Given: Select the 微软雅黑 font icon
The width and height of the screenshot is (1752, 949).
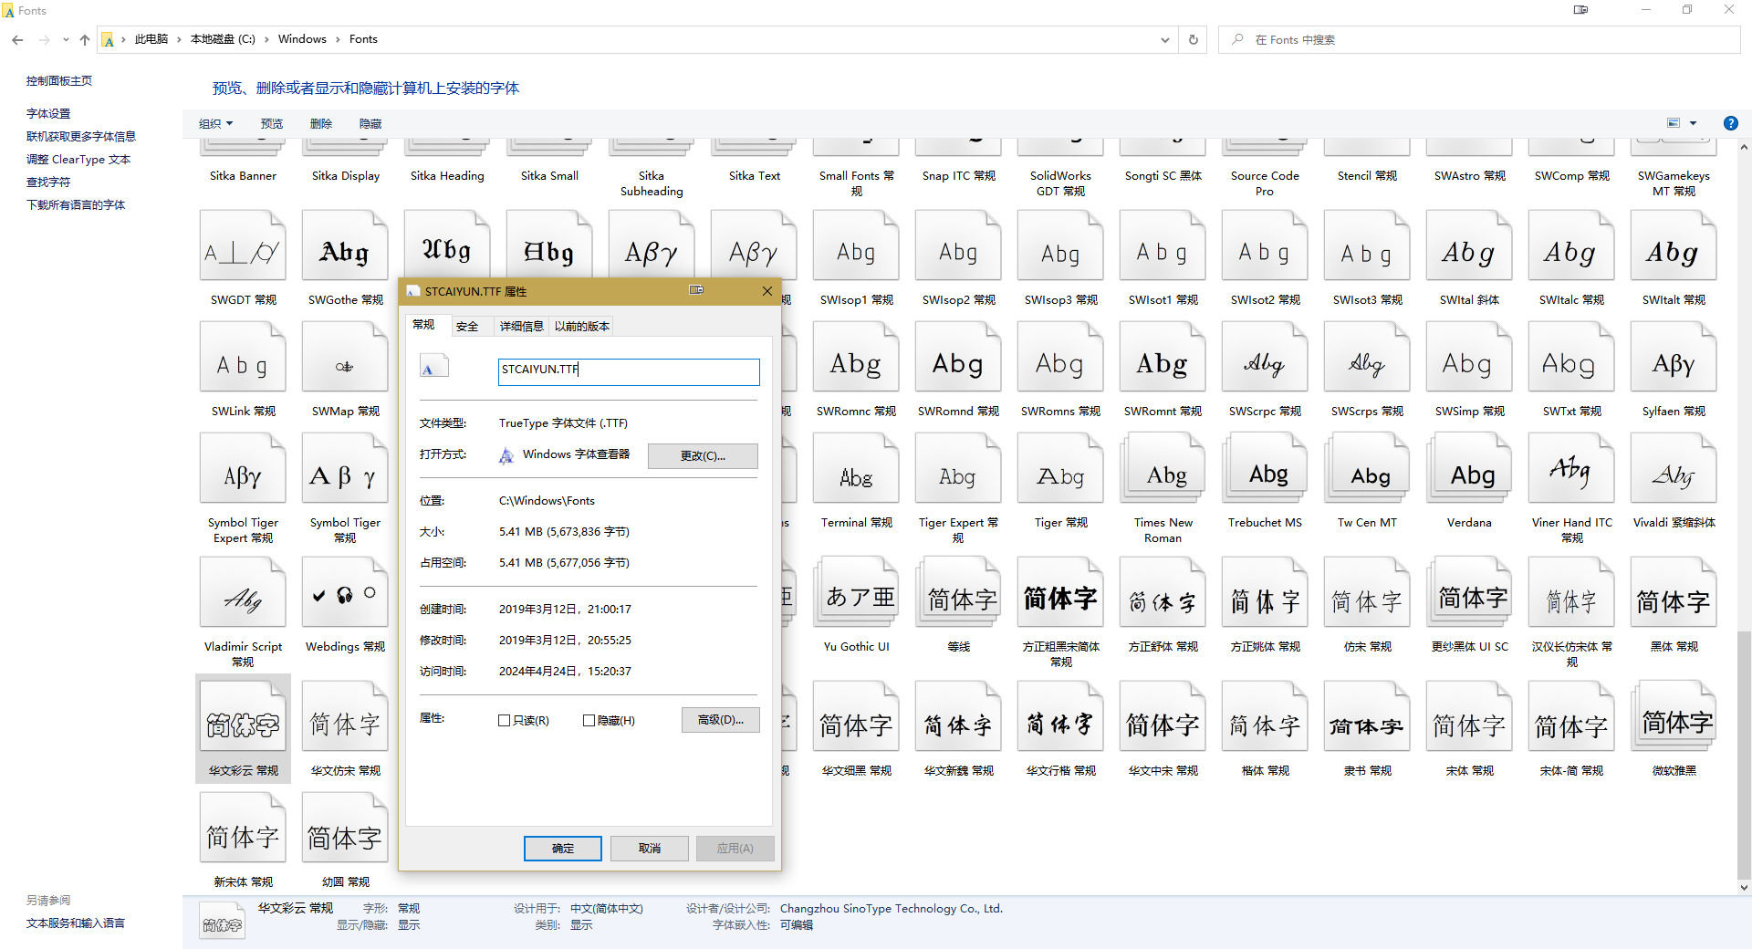Looking at the screenshot, I should (1674, 717).
